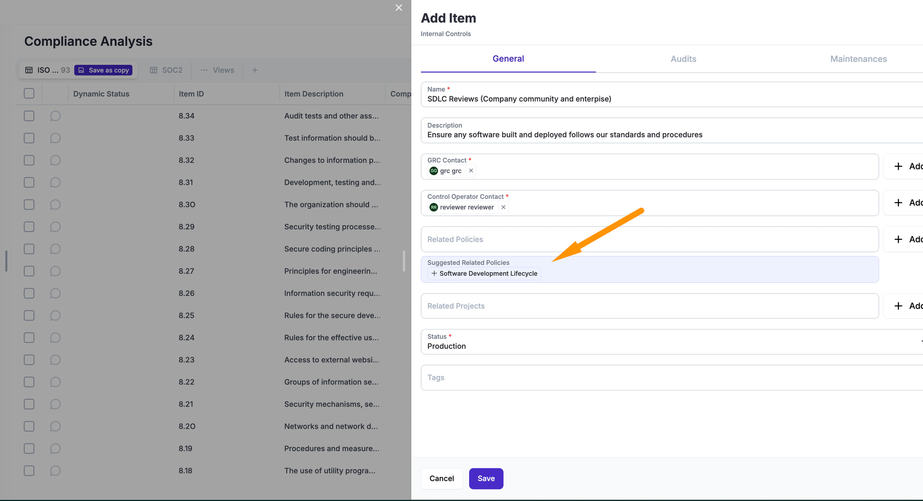The height and width of the screenshot is (501, 923).
Task: Open the Related Policies selector field
Action: point(649,239)
